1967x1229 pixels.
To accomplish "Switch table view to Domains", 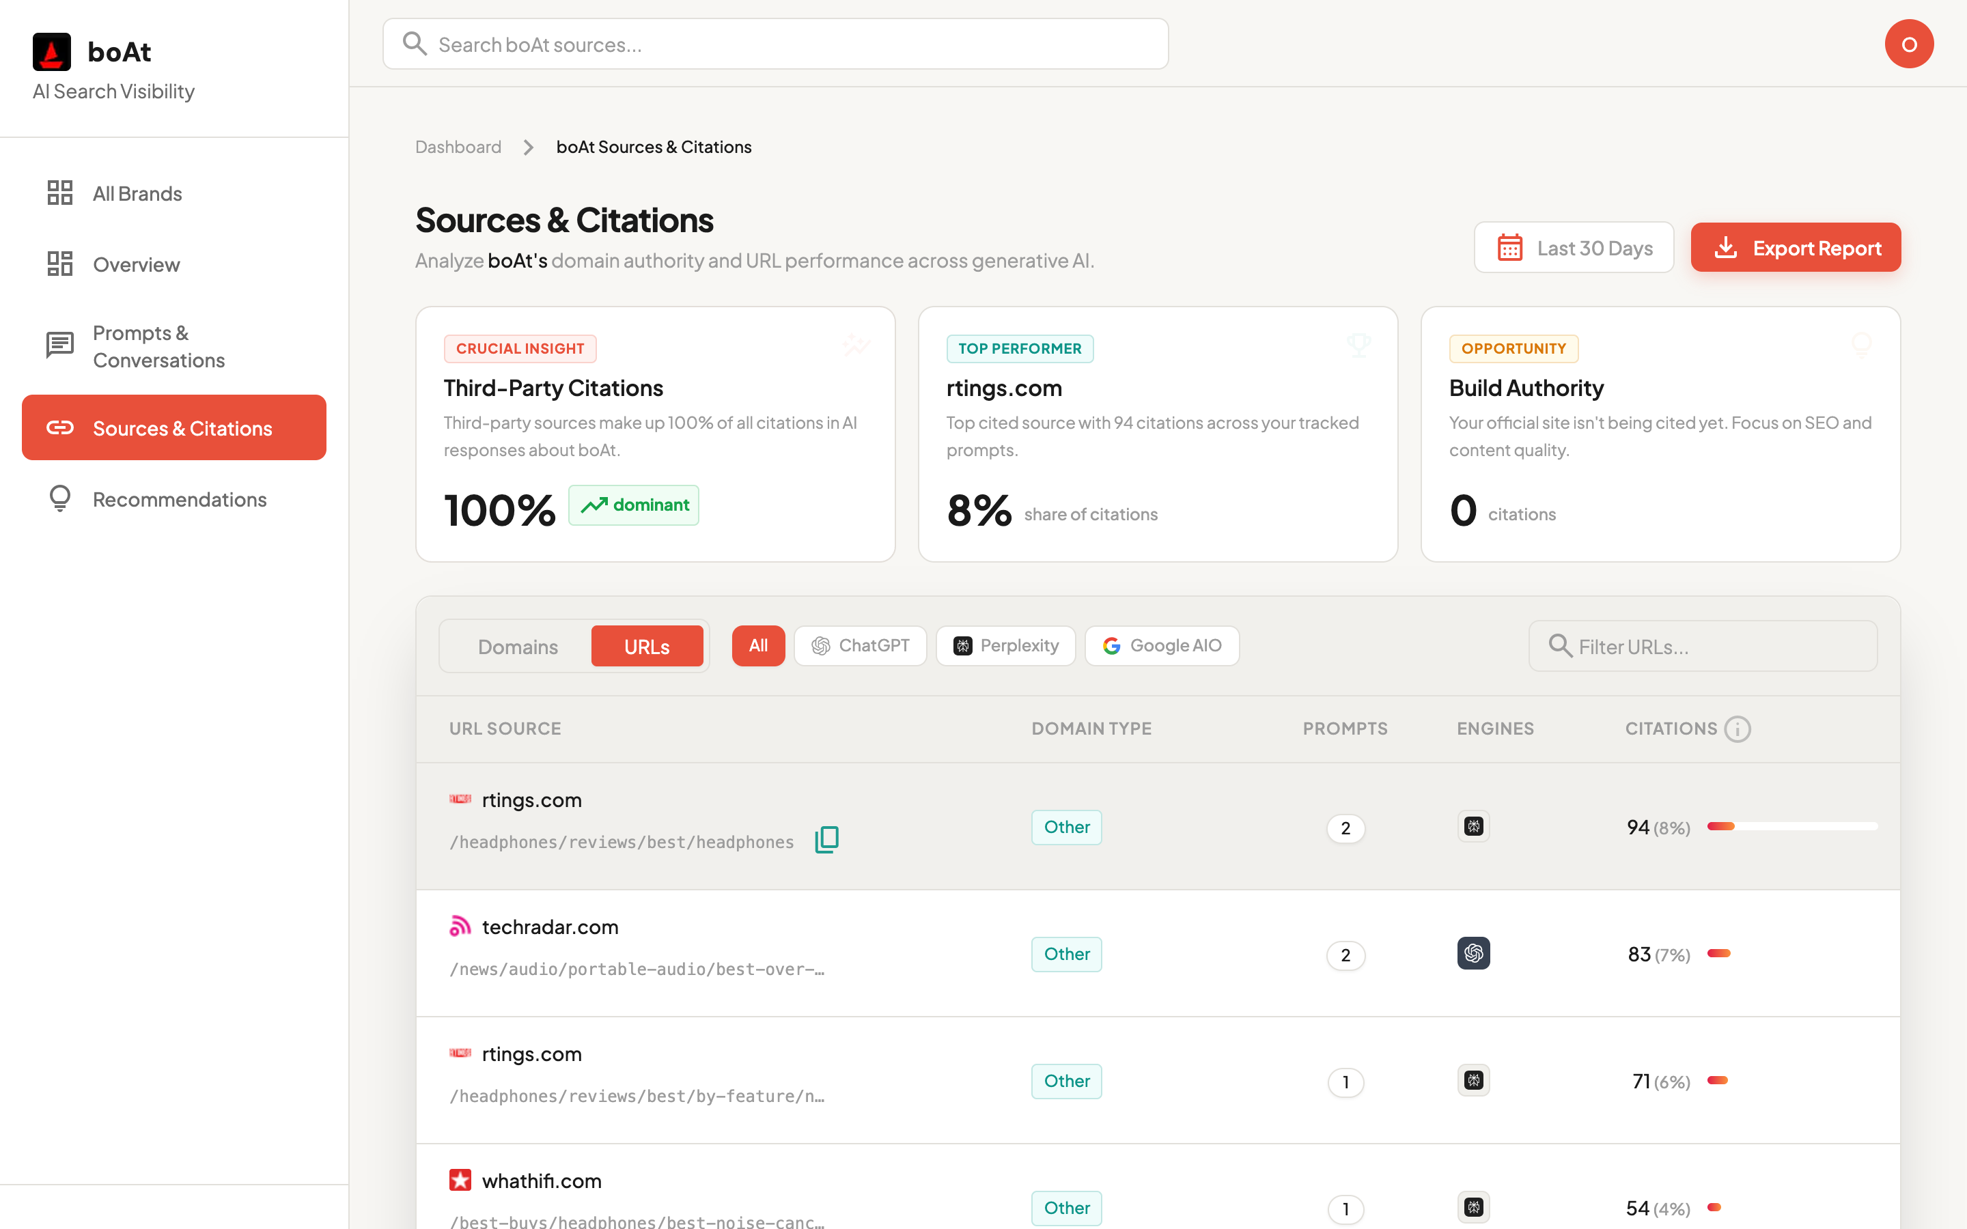I will pos(518,647).
